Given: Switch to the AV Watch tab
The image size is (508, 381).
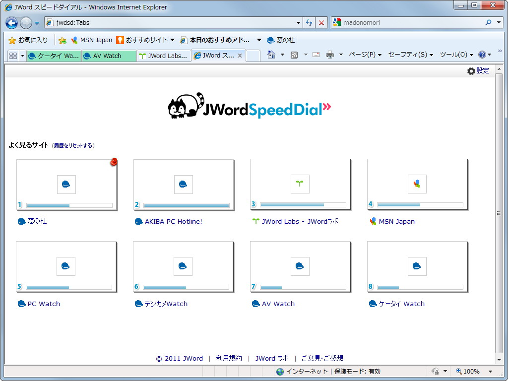Looking at the screenshot, I should click(x=109, y=56).
